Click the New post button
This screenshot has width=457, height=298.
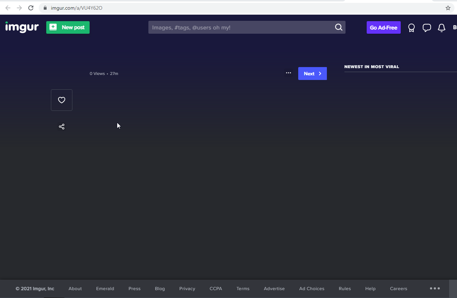click(x=68, y=27)
